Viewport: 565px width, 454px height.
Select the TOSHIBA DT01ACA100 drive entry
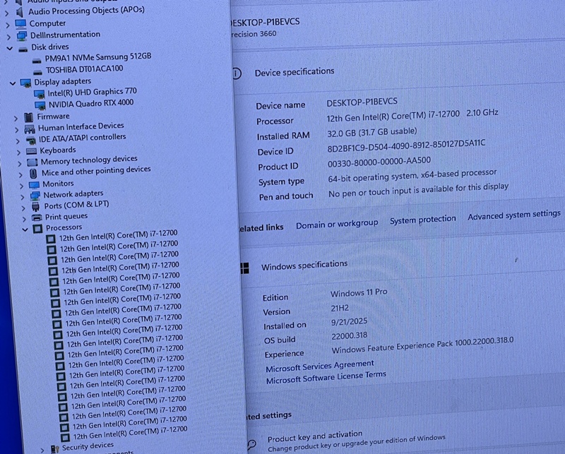click(x=84, y=69)
